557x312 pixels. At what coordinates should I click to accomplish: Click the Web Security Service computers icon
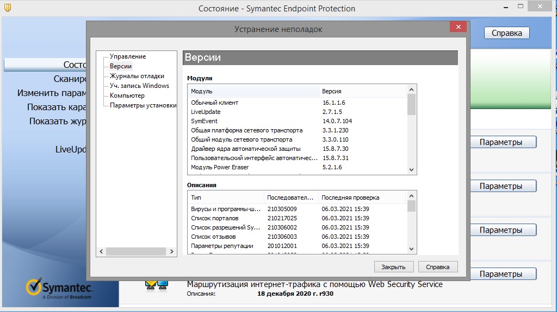click(x=156, y=286)
